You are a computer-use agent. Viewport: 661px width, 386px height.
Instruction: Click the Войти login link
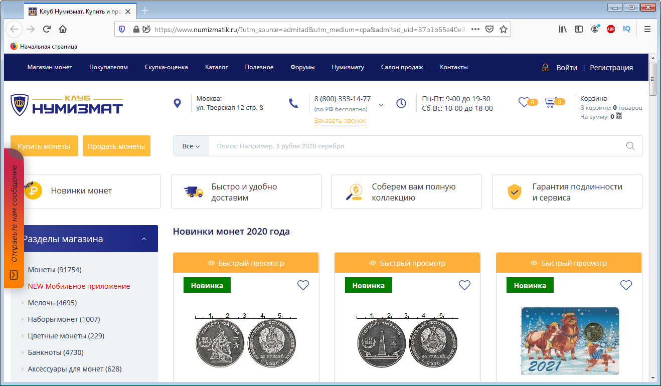(x=567, y=68)
